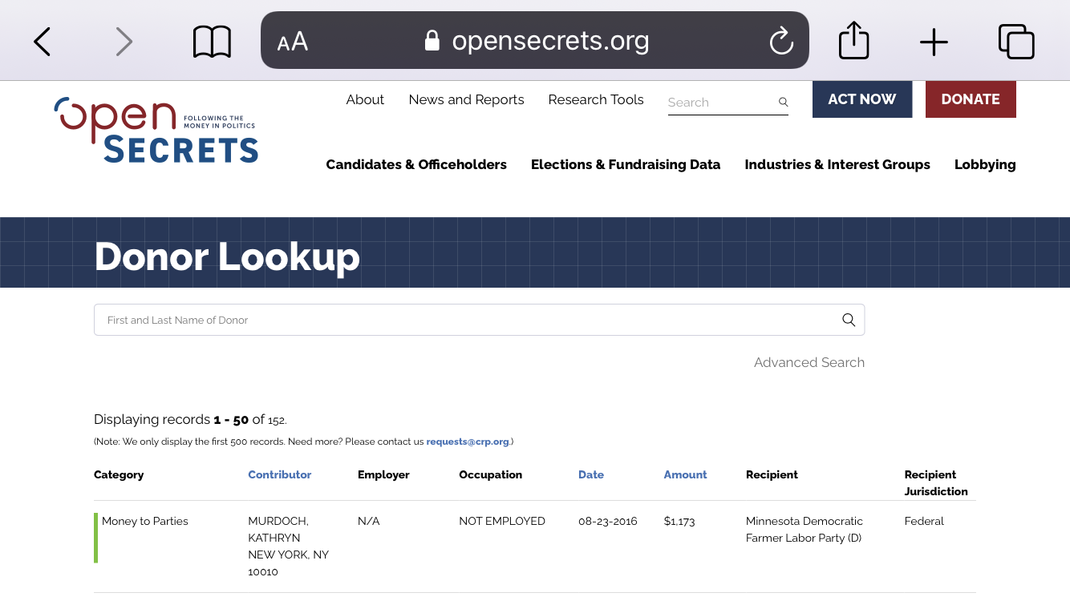1070x601 pixels.
Task: Reload the page with refresh icon
Action: (781, 41)
